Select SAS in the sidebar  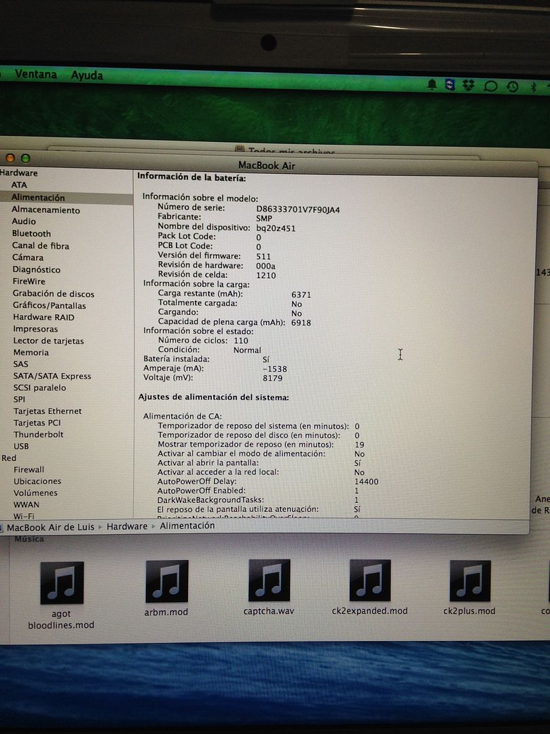(x=20, y=364)
